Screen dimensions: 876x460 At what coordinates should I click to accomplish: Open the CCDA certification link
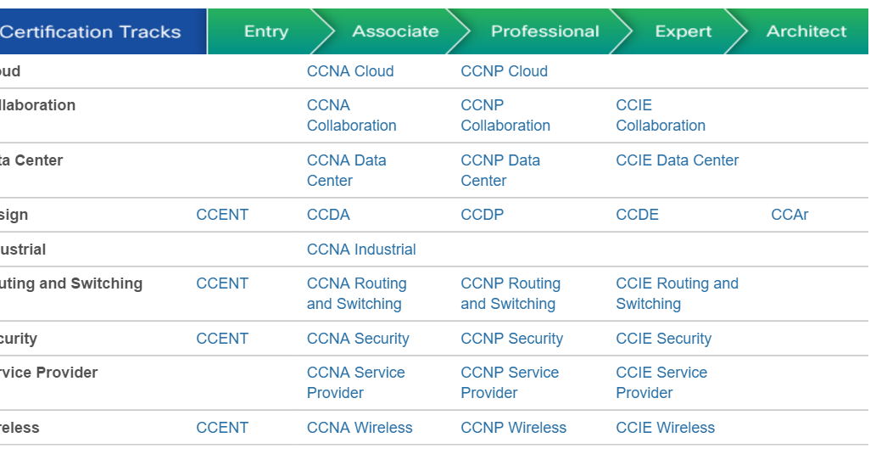pyautogui.click(x=328, y=215)
